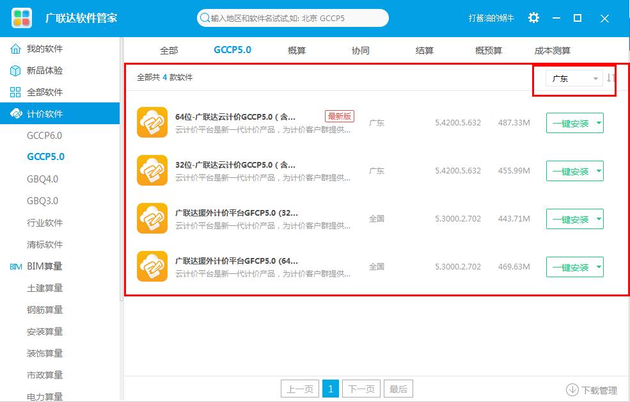Click the 最新版 badge
Screen dimensions: 630x402
pos(340,117)
